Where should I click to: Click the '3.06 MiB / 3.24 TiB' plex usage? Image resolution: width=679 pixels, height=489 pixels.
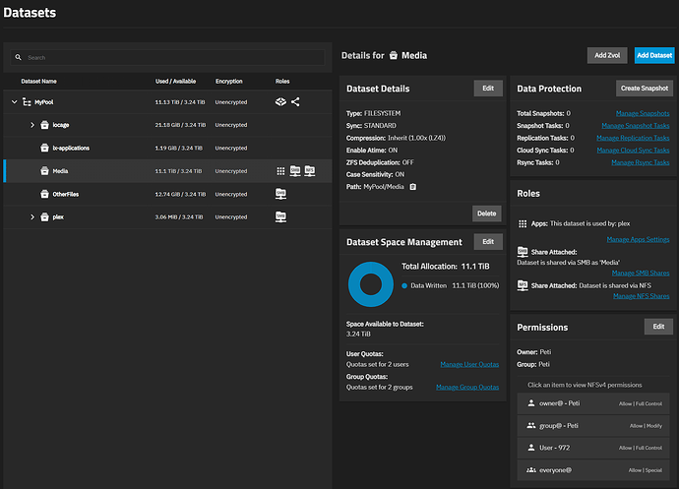[x=179, y=217]
